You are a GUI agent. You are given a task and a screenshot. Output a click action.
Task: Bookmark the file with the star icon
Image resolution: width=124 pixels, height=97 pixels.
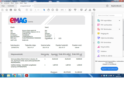[7, 10]
